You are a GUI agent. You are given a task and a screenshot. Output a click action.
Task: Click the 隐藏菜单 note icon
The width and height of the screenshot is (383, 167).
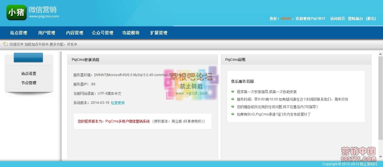5,44
